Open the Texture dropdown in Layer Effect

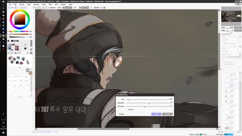(x=235, y=37)
